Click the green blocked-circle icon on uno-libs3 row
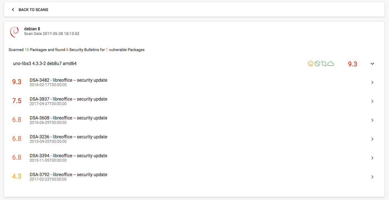 point(317,64)
